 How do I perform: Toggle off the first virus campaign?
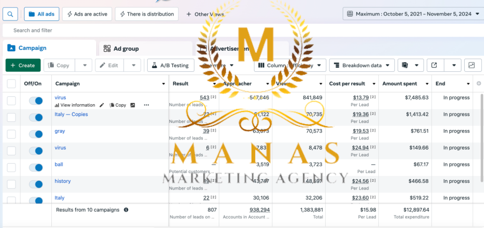(x=36, y=100)
